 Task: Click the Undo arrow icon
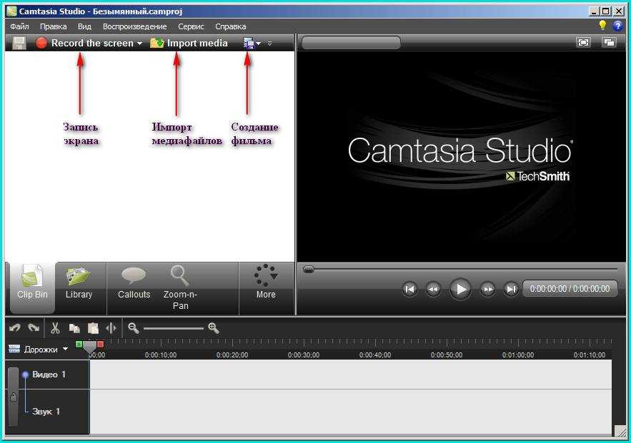15,327
